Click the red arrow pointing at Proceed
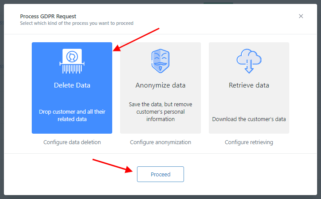Screen dimensions: 321x199 coord(113,166)
